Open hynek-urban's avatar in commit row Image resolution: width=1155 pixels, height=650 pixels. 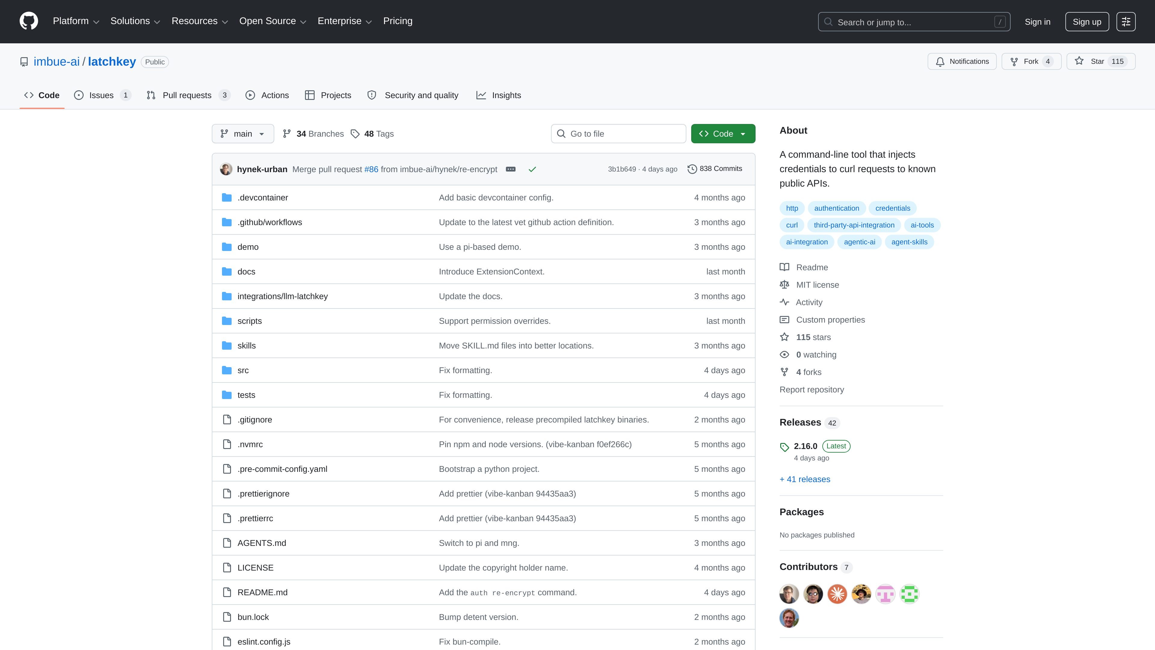pyautogui.click(x=226, y=169)
